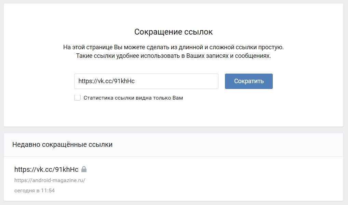Click the lock icon beside the shortened link

click(84, 169)
